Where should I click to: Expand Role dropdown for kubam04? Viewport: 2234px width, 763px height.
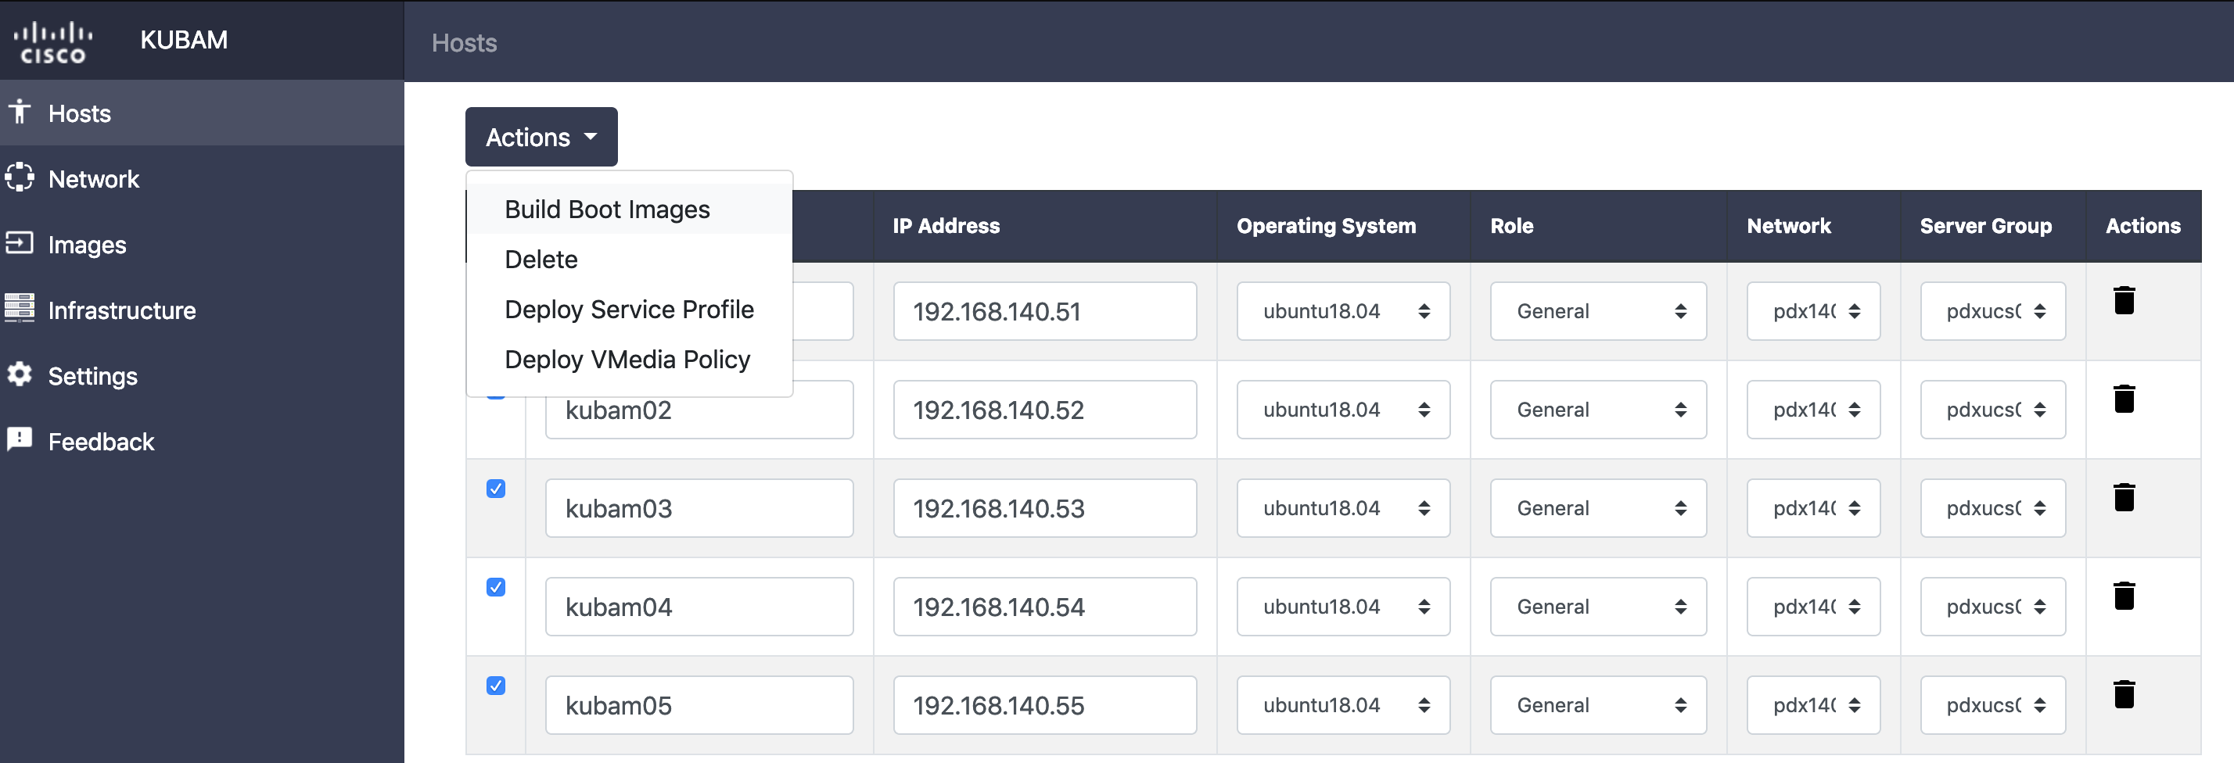pos(1597,607)
